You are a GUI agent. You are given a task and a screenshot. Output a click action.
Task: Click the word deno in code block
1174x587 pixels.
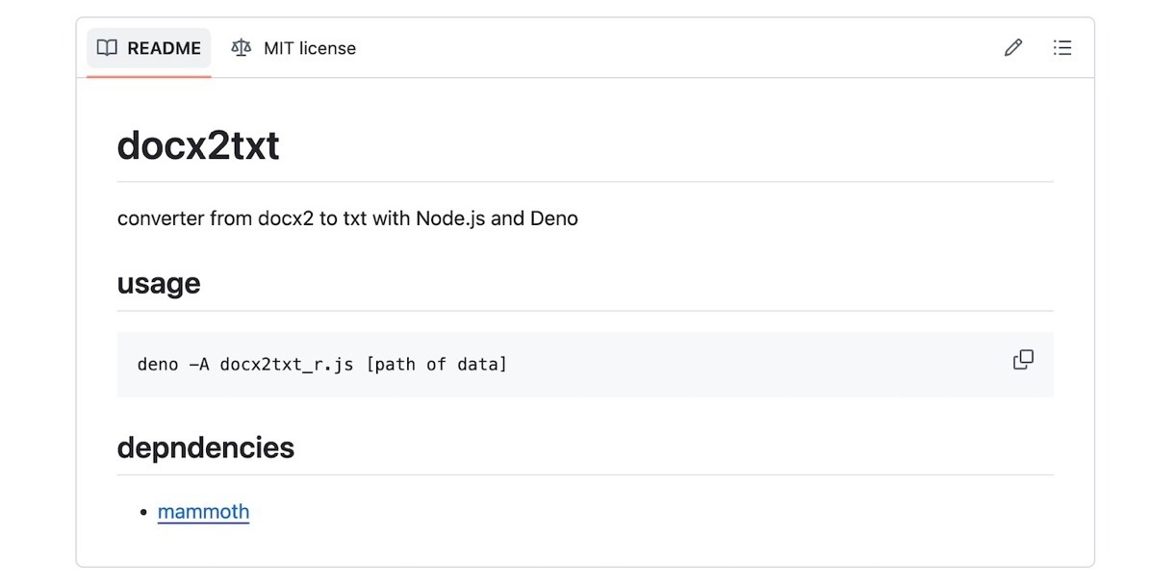click(158, 365)
